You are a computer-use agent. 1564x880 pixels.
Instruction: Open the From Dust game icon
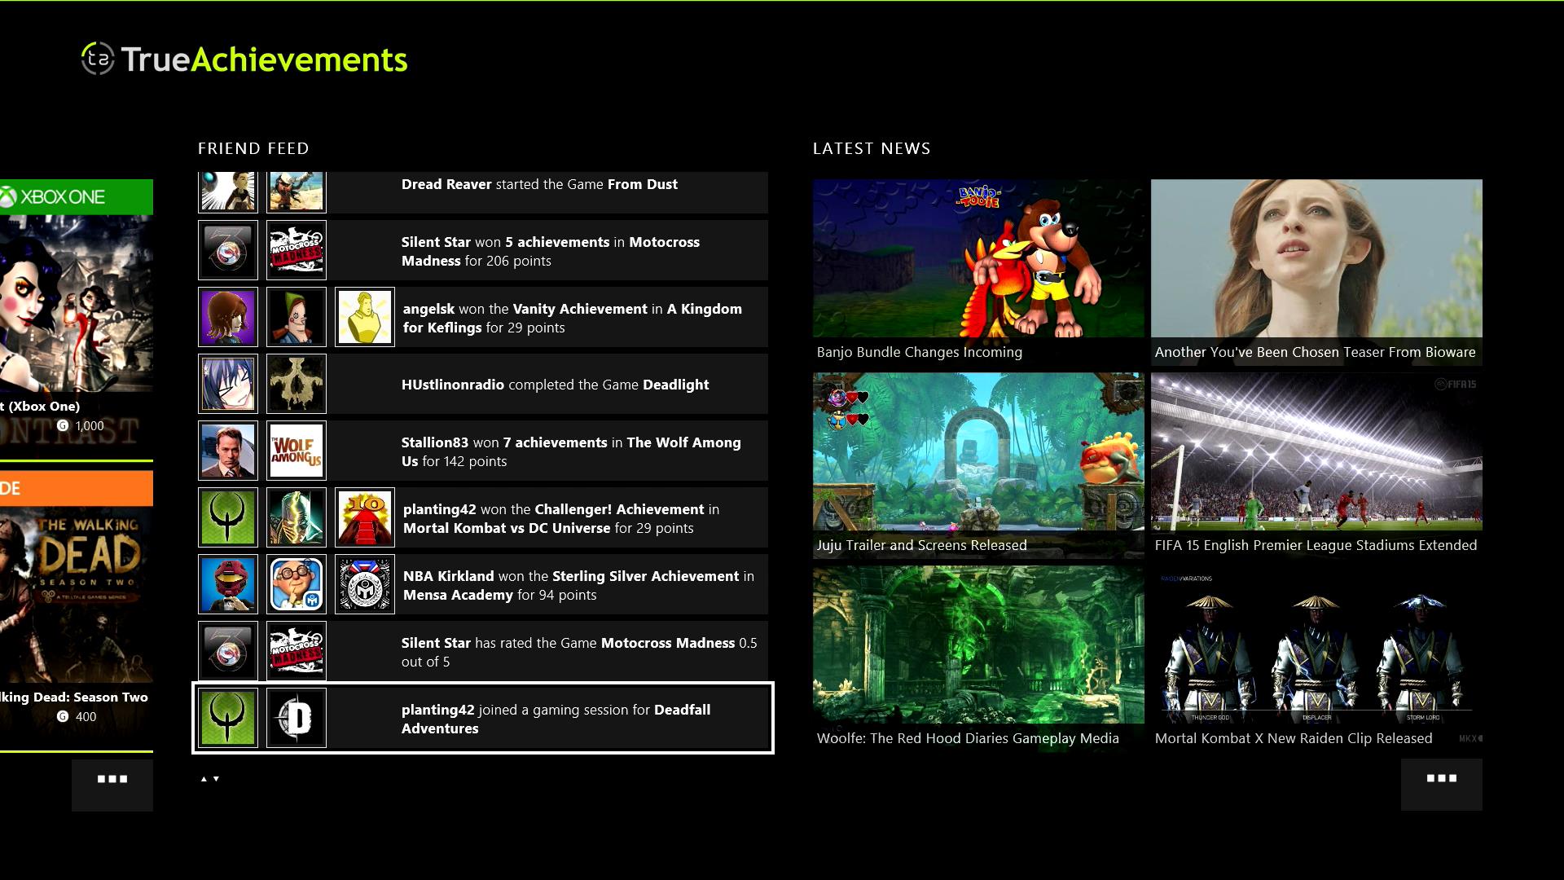point(297,191)
